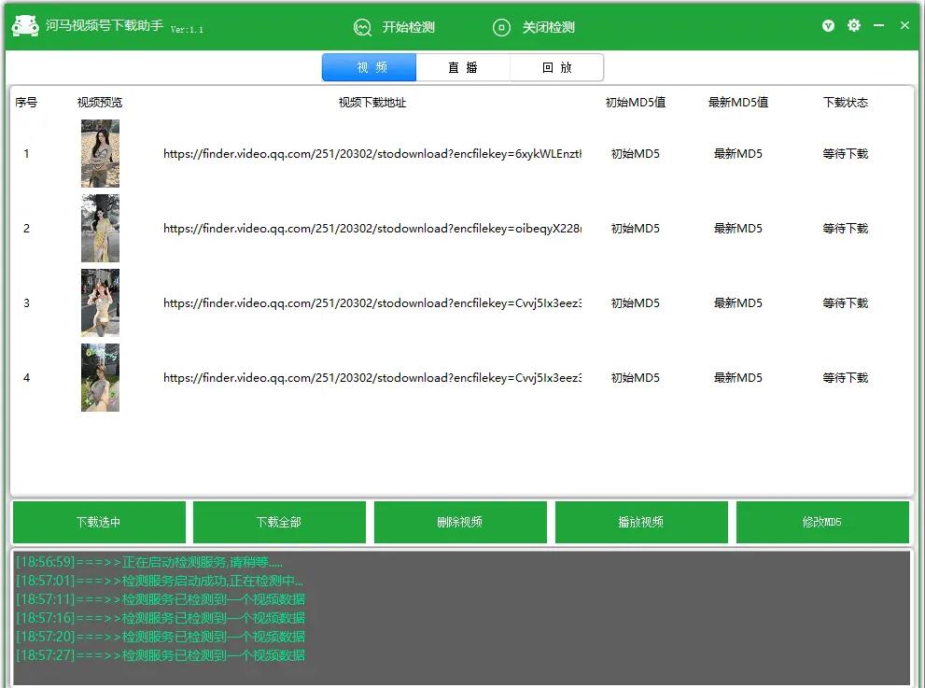This screenshot has width=925, height=688.
Task: Click the 下载全部 button
Action: click(x=280, y=522)
